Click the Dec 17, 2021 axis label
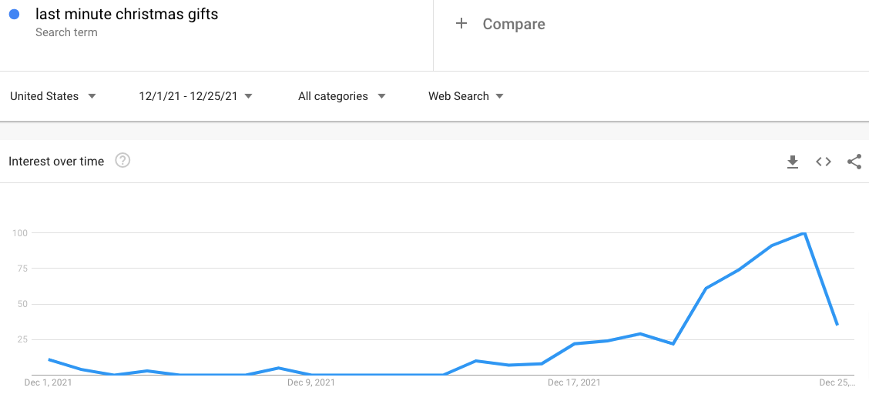869x394 pixels. (x=574, y=382)
